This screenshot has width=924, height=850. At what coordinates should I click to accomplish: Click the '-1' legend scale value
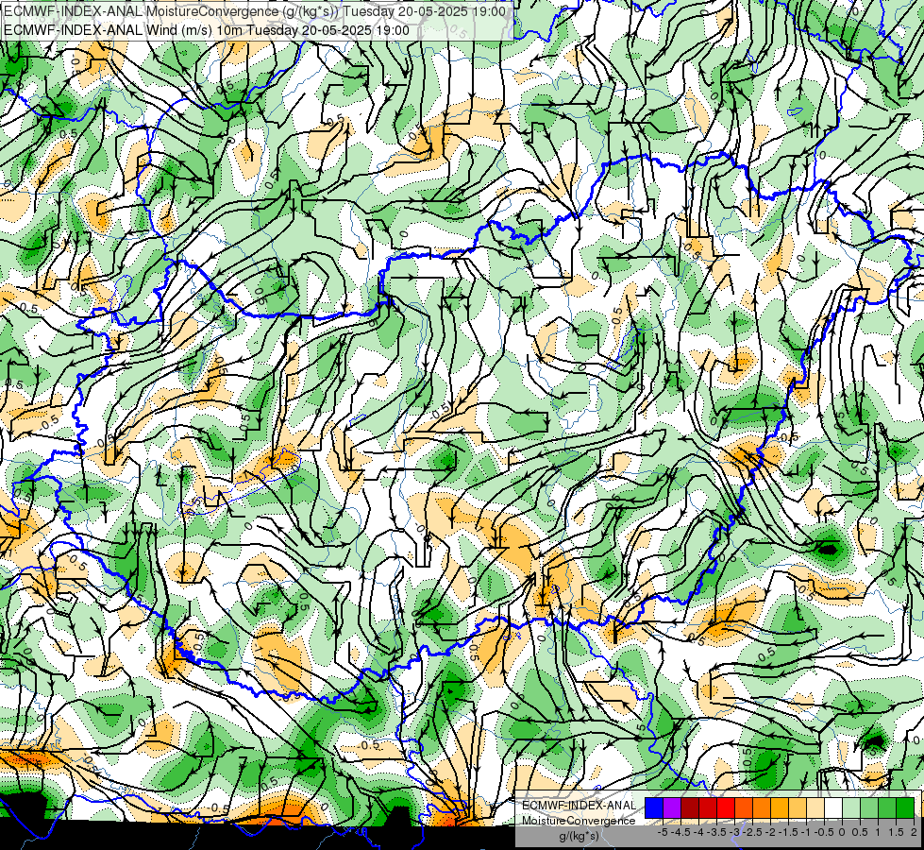click(x=806, y=832)
